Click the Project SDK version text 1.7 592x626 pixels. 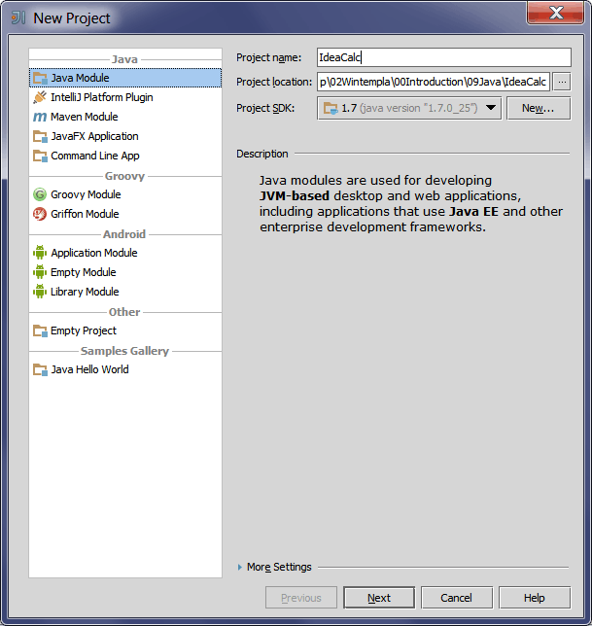point(349,108)
